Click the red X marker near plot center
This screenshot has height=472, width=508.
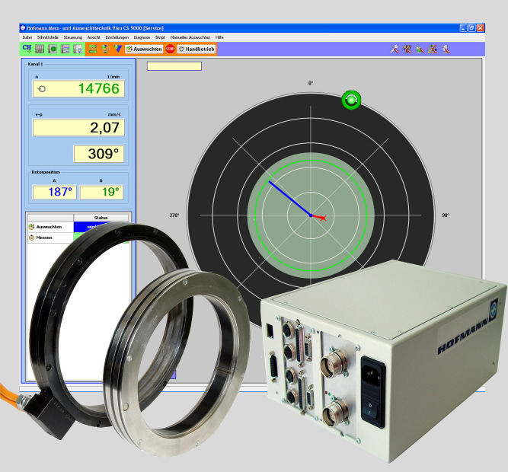coord(323,218)
